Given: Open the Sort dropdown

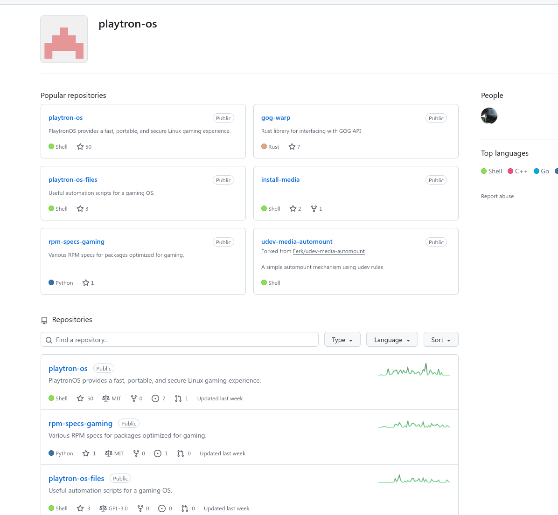Looking at the screenshot, I should click(x=441, y=340).
